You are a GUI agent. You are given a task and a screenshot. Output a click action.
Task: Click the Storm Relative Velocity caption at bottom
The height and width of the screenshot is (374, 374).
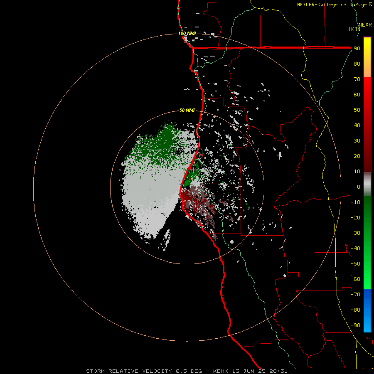pyautogui.click(x=187, y=371)
